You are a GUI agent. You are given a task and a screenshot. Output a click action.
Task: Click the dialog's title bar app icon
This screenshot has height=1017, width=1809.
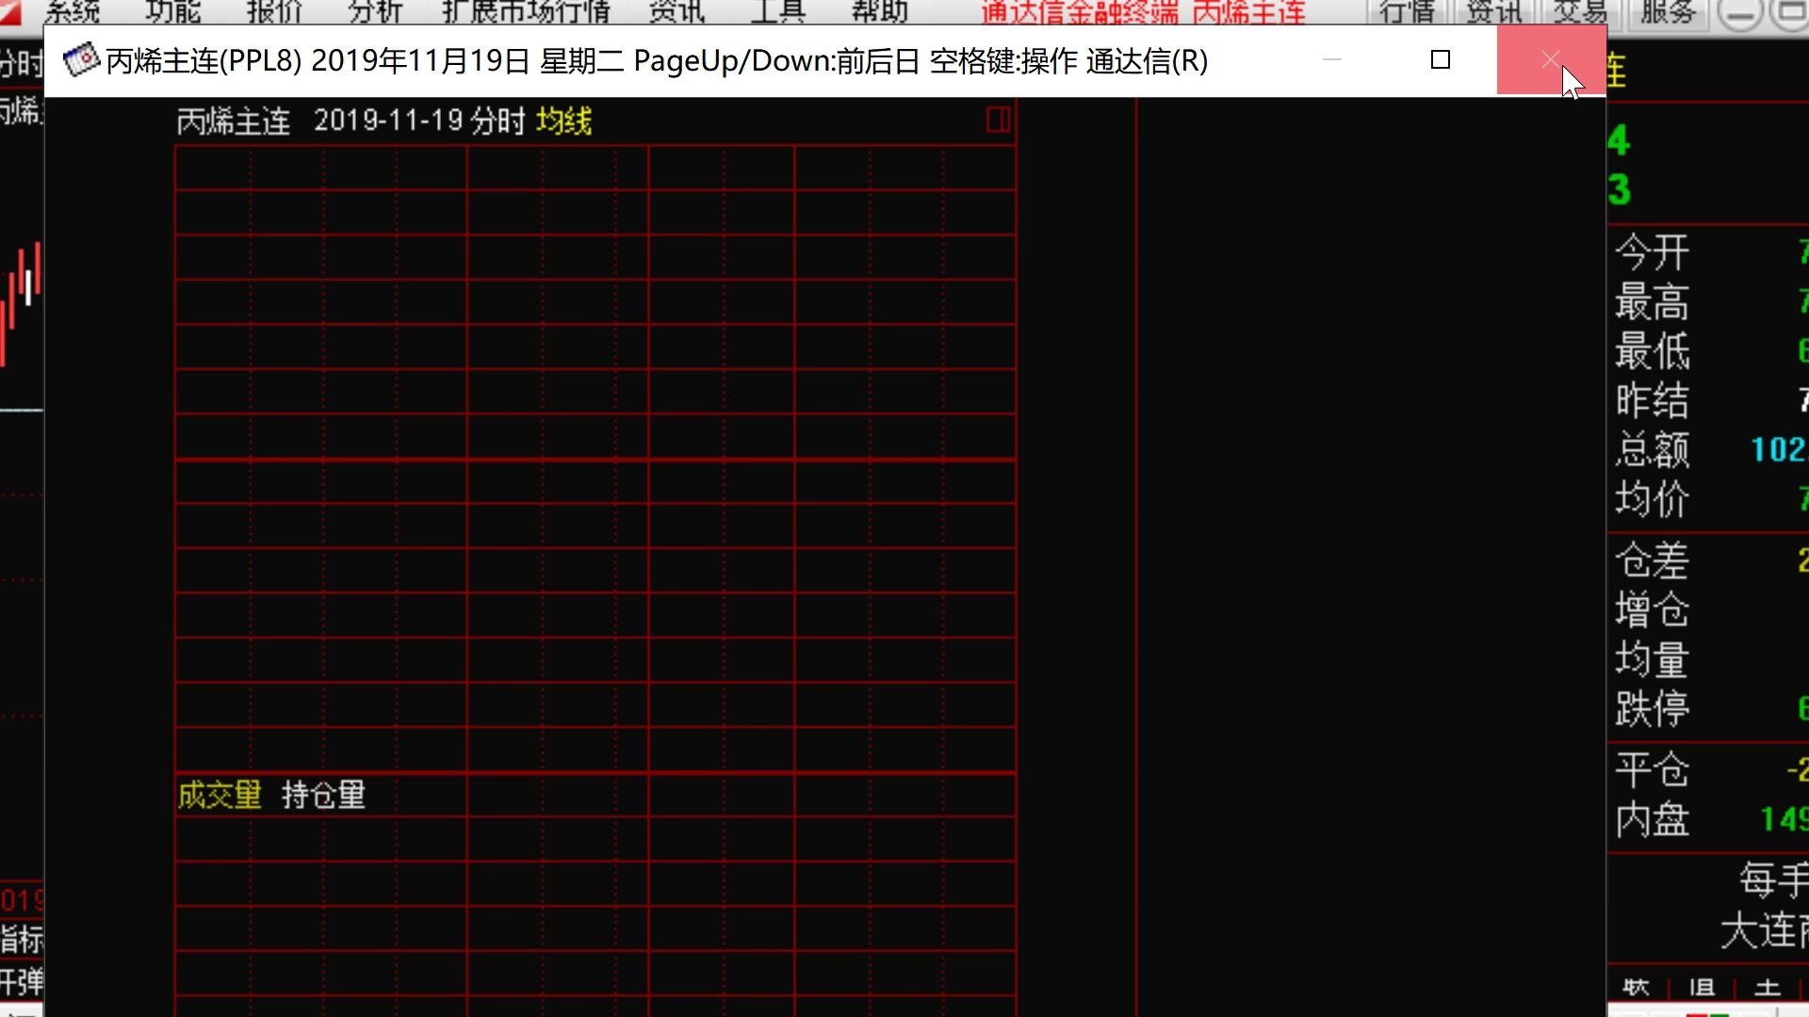point(81,60)
